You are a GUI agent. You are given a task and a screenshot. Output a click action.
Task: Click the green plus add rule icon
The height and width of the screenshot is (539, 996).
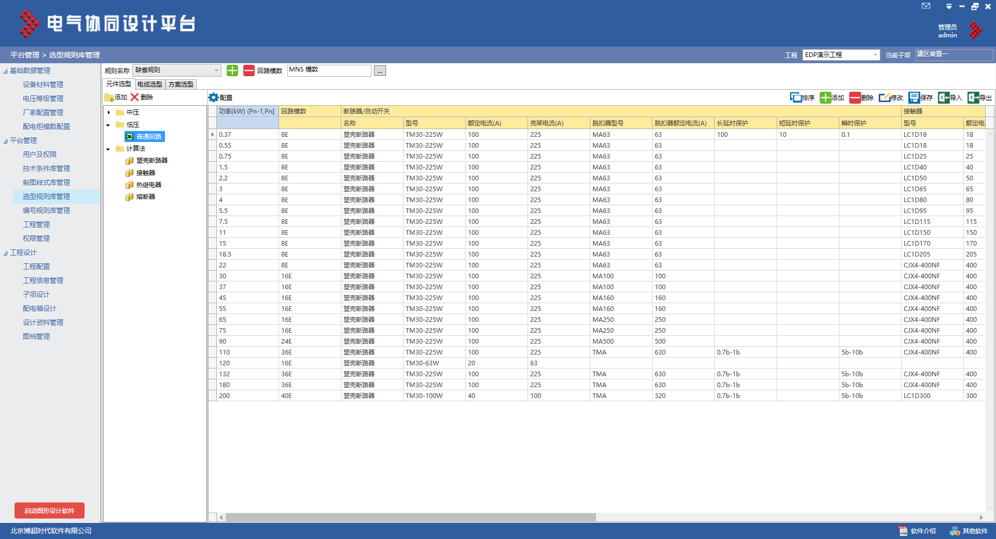[232, 70]
